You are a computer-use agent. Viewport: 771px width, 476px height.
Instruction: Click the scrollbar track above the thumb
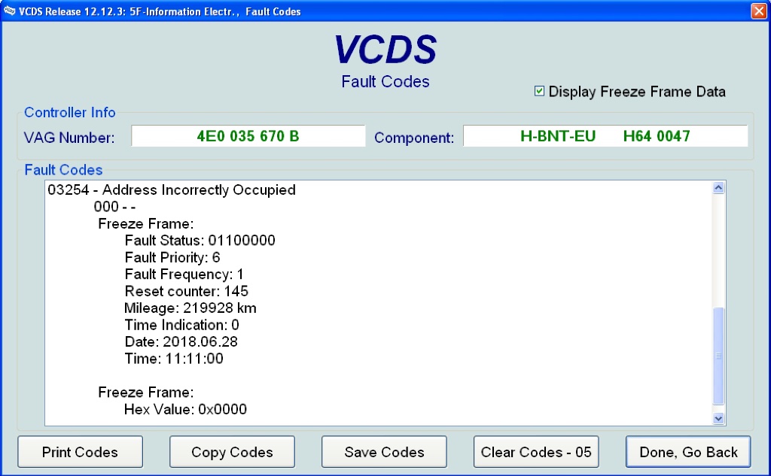pos(718,248)
